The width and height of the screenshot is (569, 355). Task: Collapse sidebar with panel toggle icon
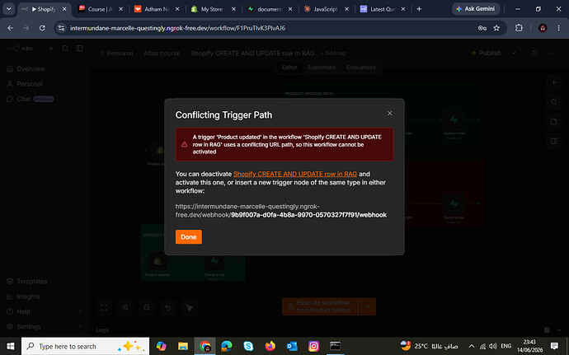[x=79, y=49]
